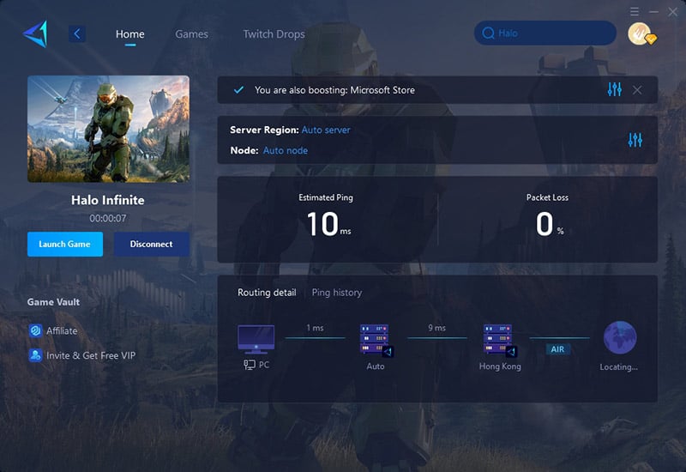This screenshot has height=472, width=686.
Task: Close the booster window
Action: point(672,12)
